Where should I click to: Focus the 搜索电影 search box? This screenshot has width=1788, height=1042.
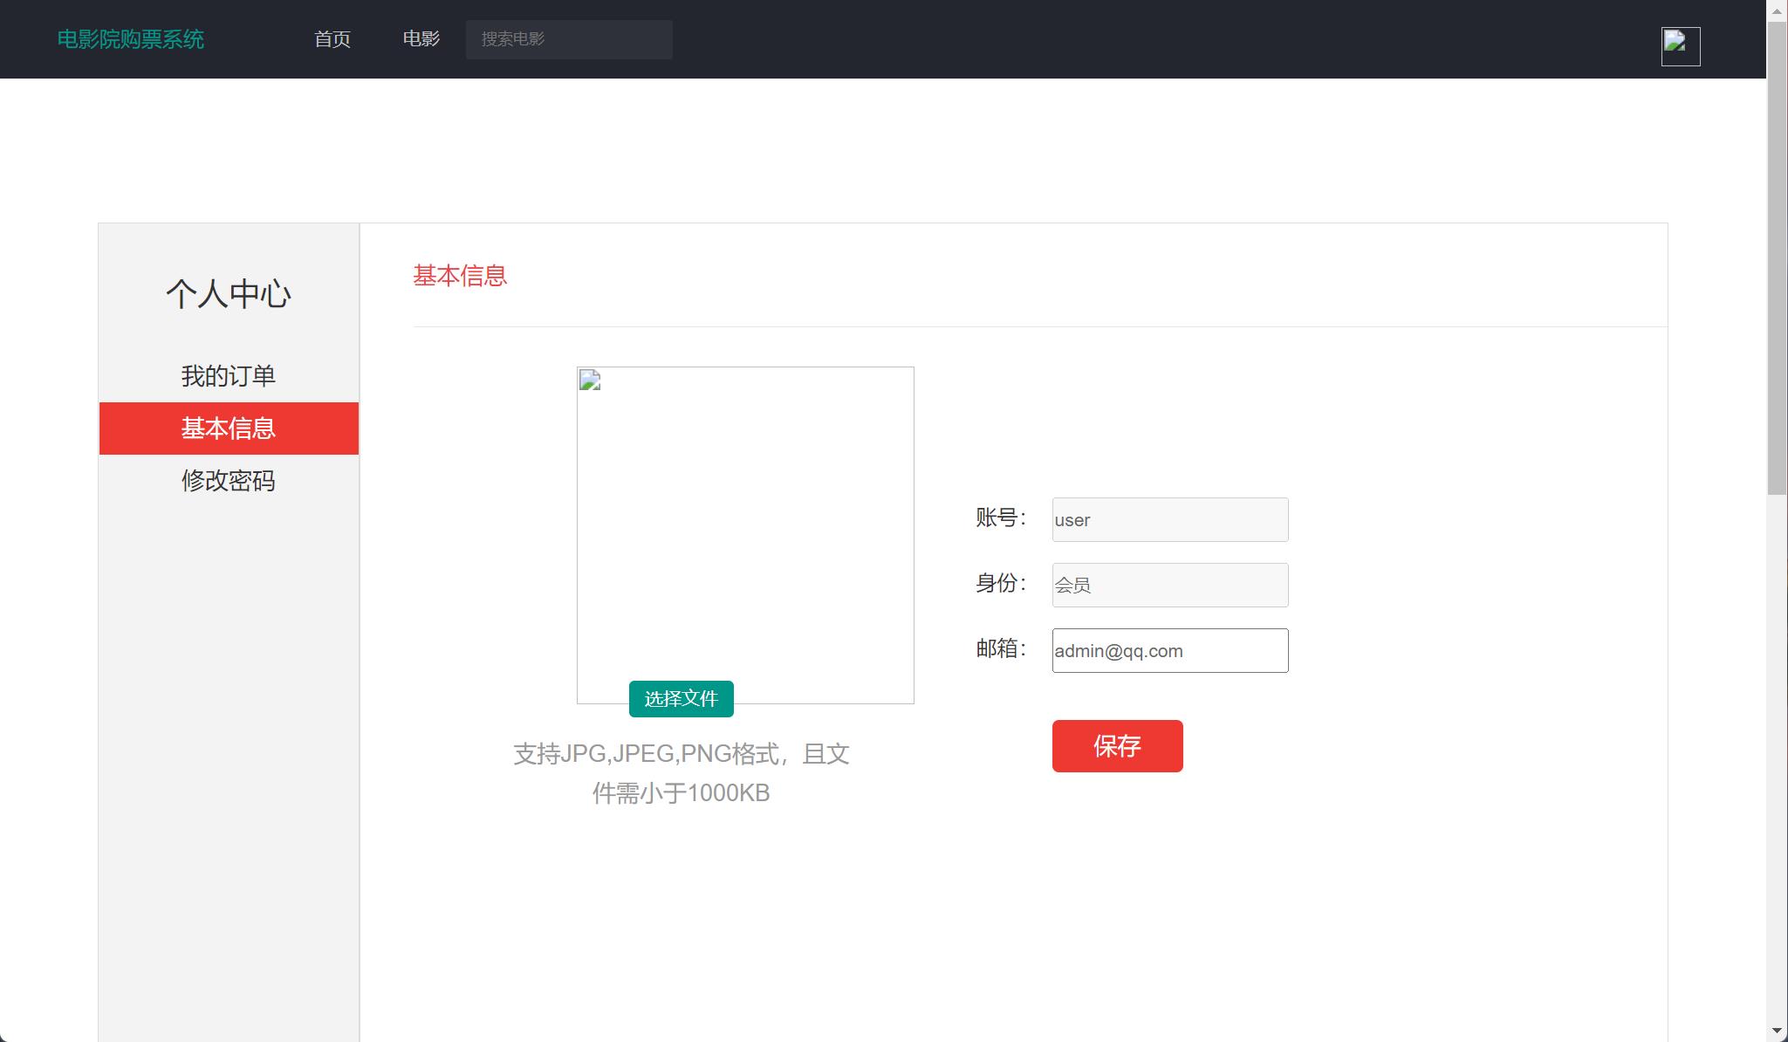click(x=568, y=39)
